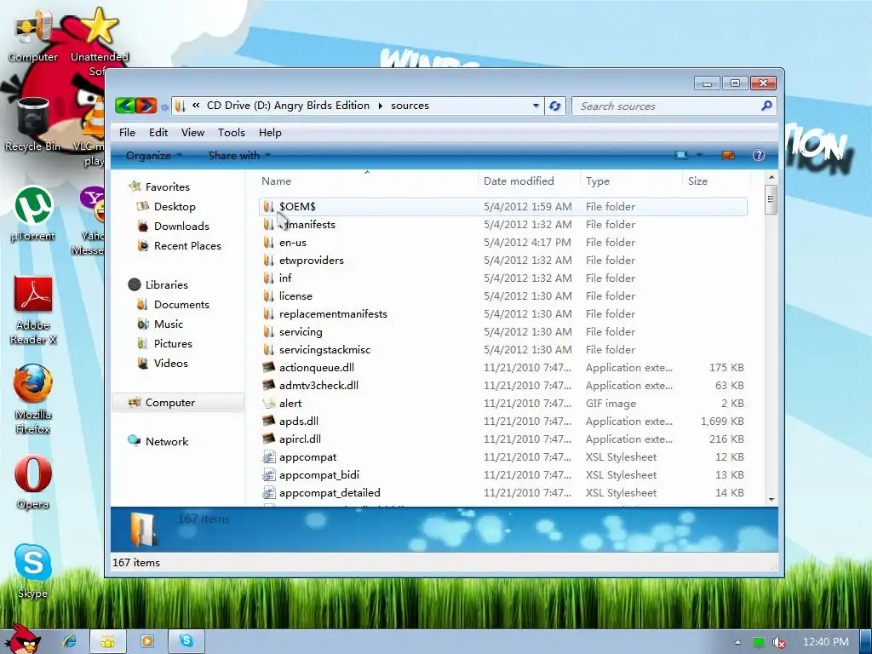Open the Edit menu
The height and width of the screenshot is (654, 872).
click(x=158, y=132)
